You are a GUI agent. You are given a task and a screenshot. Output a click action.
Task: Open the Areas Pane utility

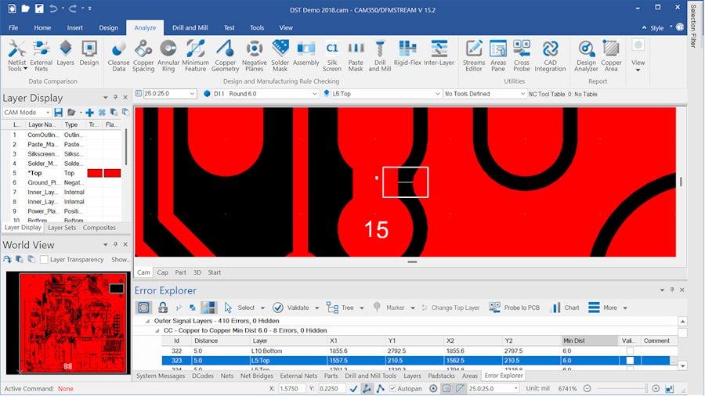pyautogui.click(x=497, y=56)
